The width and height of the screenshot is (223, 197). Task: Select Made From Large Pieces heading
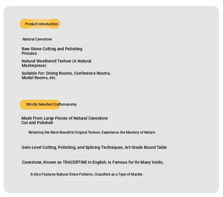65,120
